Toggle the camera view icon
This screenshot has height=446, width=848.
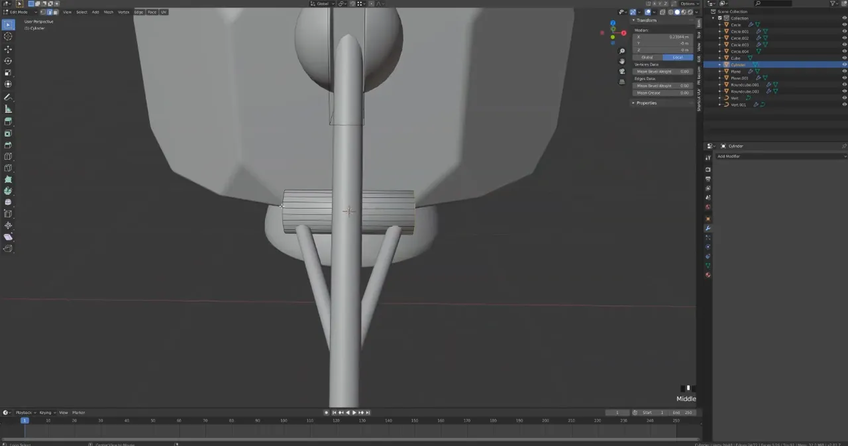click(x=622, y=72)
